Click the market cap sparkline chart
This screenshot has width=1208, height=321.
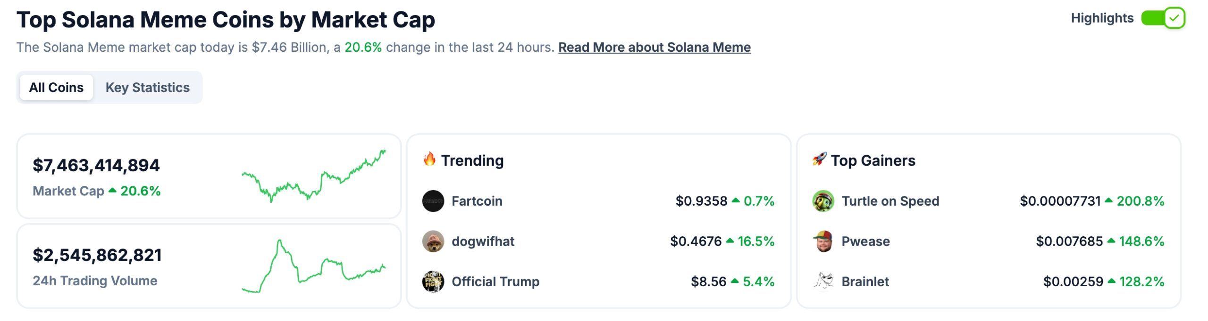pyautogui.click(x=313, y=176)
